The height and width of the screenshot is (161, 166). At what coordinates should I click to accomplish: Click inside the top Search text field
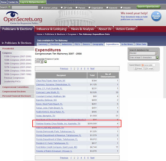[25, 7]
